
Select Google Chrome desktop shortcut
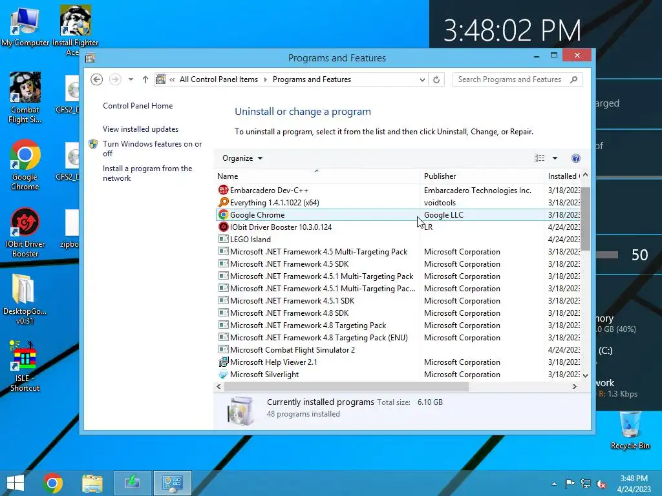(25, 165)
